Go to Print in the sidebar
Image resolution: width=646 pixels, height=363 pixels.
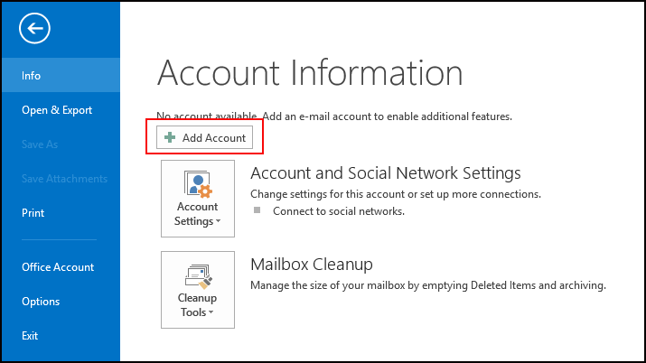click(x=33, y=213)
